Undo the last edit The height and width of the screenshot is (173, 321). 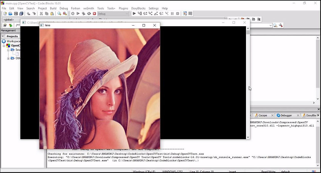coord(28,13)
